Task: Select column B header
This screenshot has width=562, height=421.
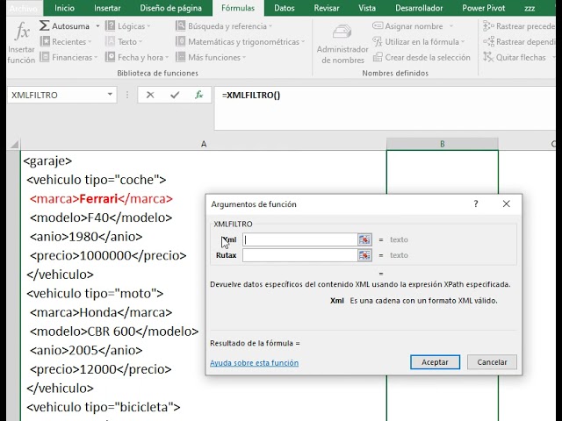Action: (443, 144)
